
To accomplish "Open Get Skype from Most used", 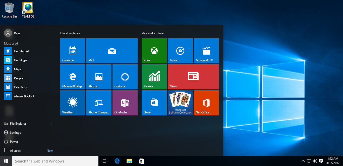I will click(29, 60).
